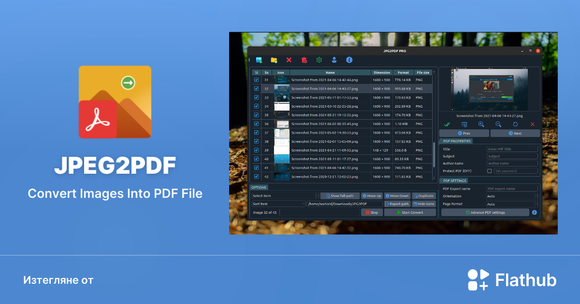The height and width of the screenshot is (304, 580).
Task: Click the delete trash icon in the toolbar
Action: click(304, 60)
